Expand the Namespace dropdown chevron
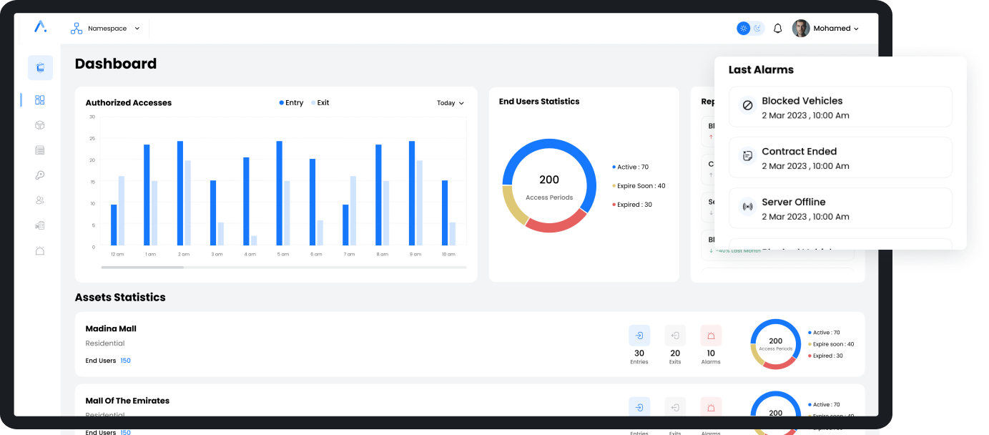989x435 pixels. click(137, 29)
